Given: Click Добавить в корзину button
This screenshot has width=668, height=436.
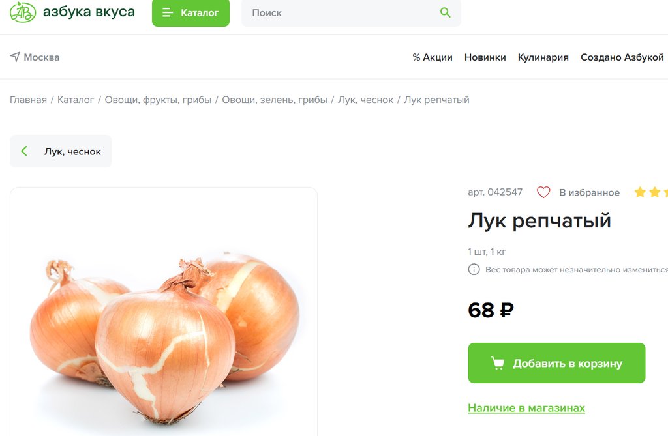Looking at the screenshot, I should (x=556, y=363).
